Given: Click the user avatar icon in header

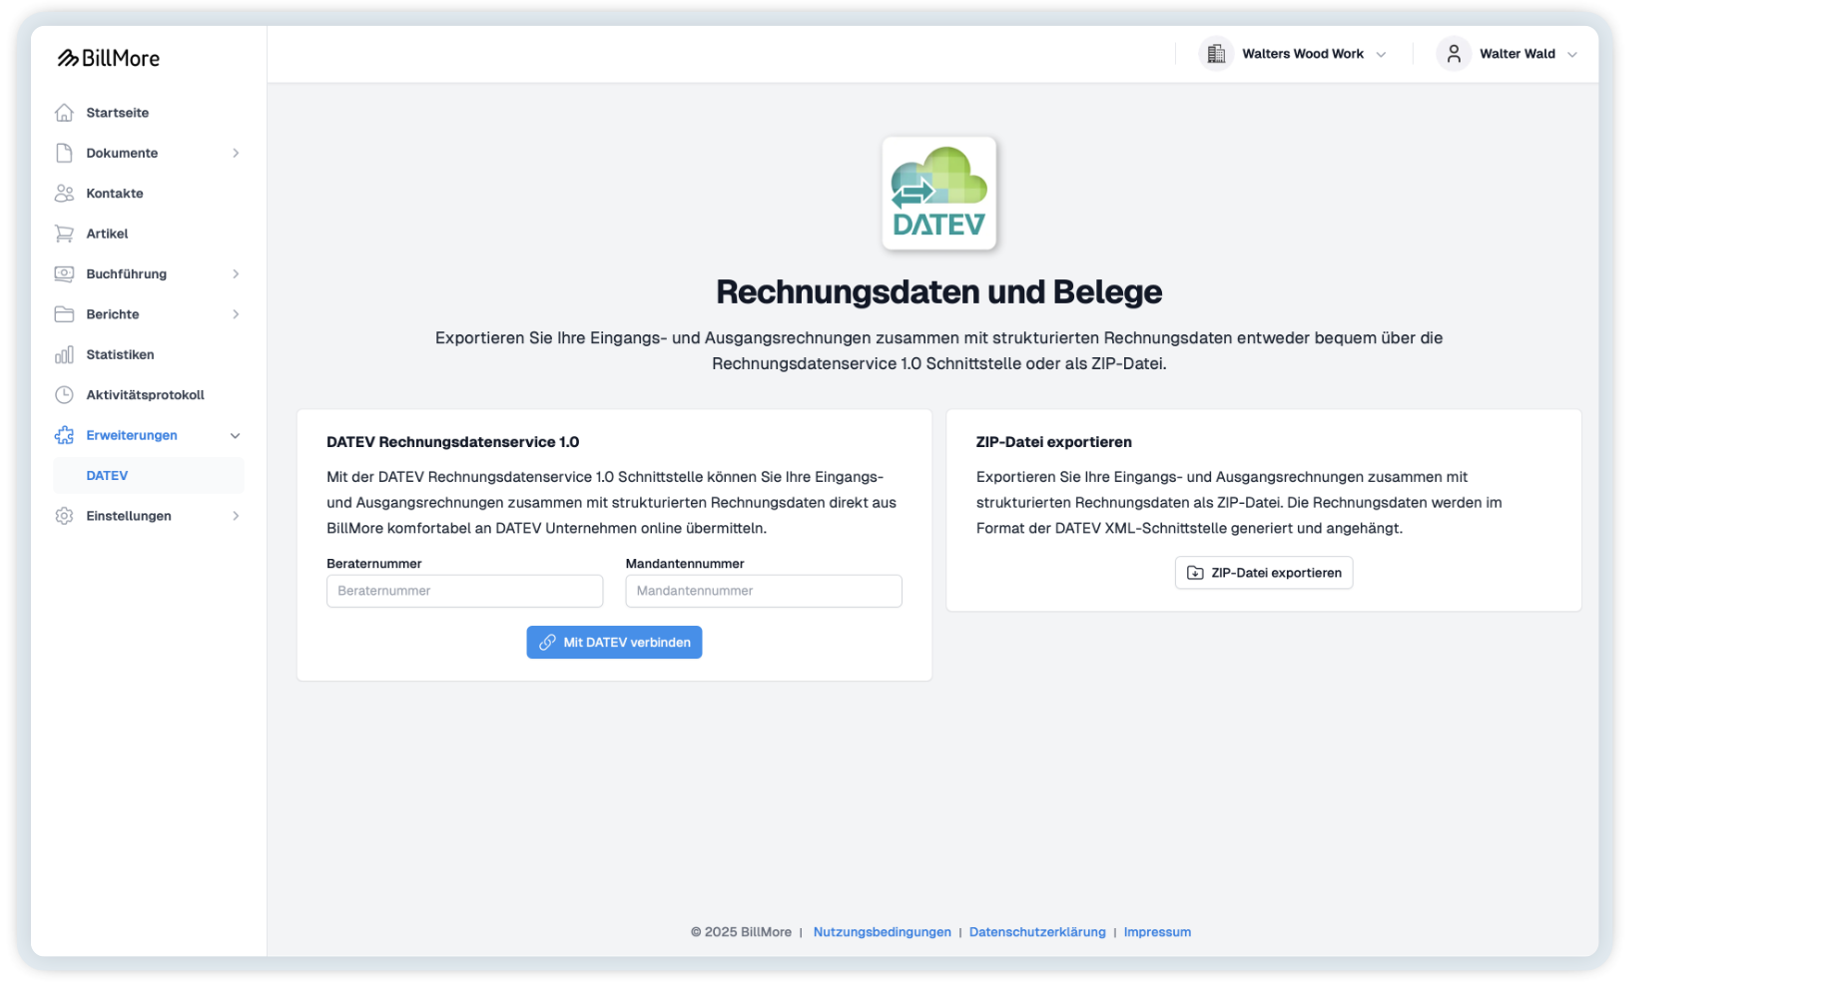Looking at the screenshot, I should click(x=1454, y=54).
